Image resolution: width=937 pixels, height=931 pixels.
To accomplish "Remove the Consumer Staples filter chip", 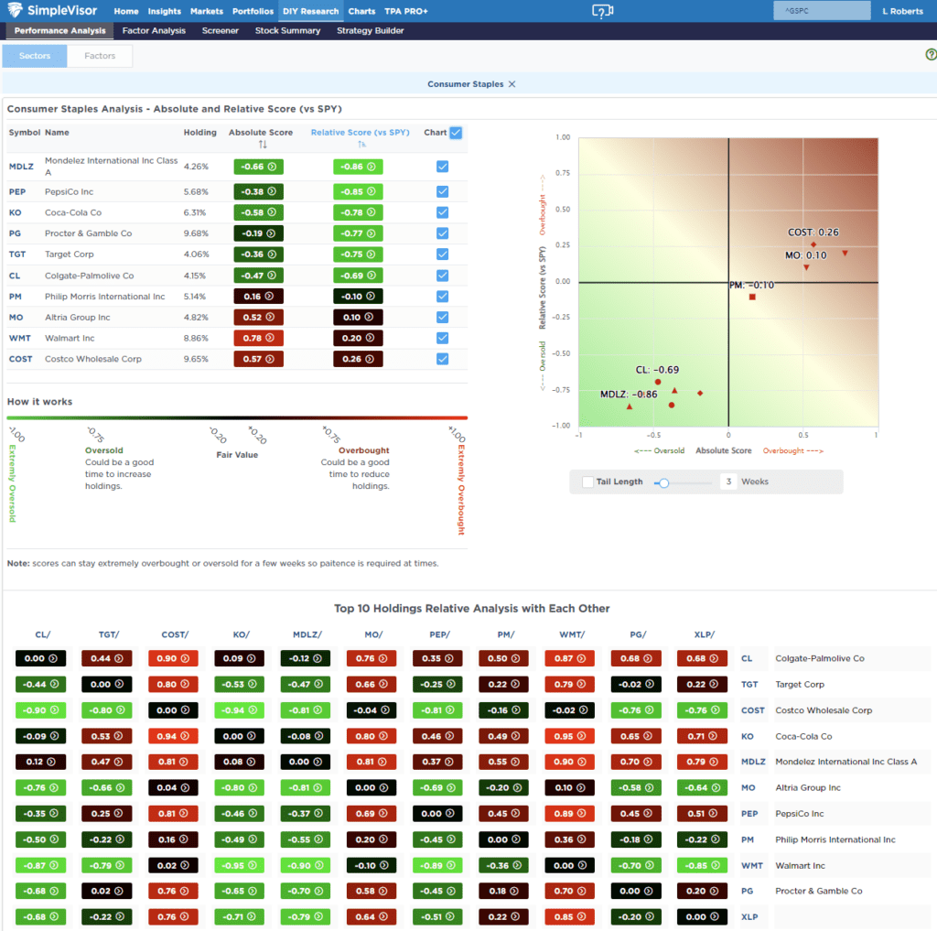I will click(x=511, y=82).
